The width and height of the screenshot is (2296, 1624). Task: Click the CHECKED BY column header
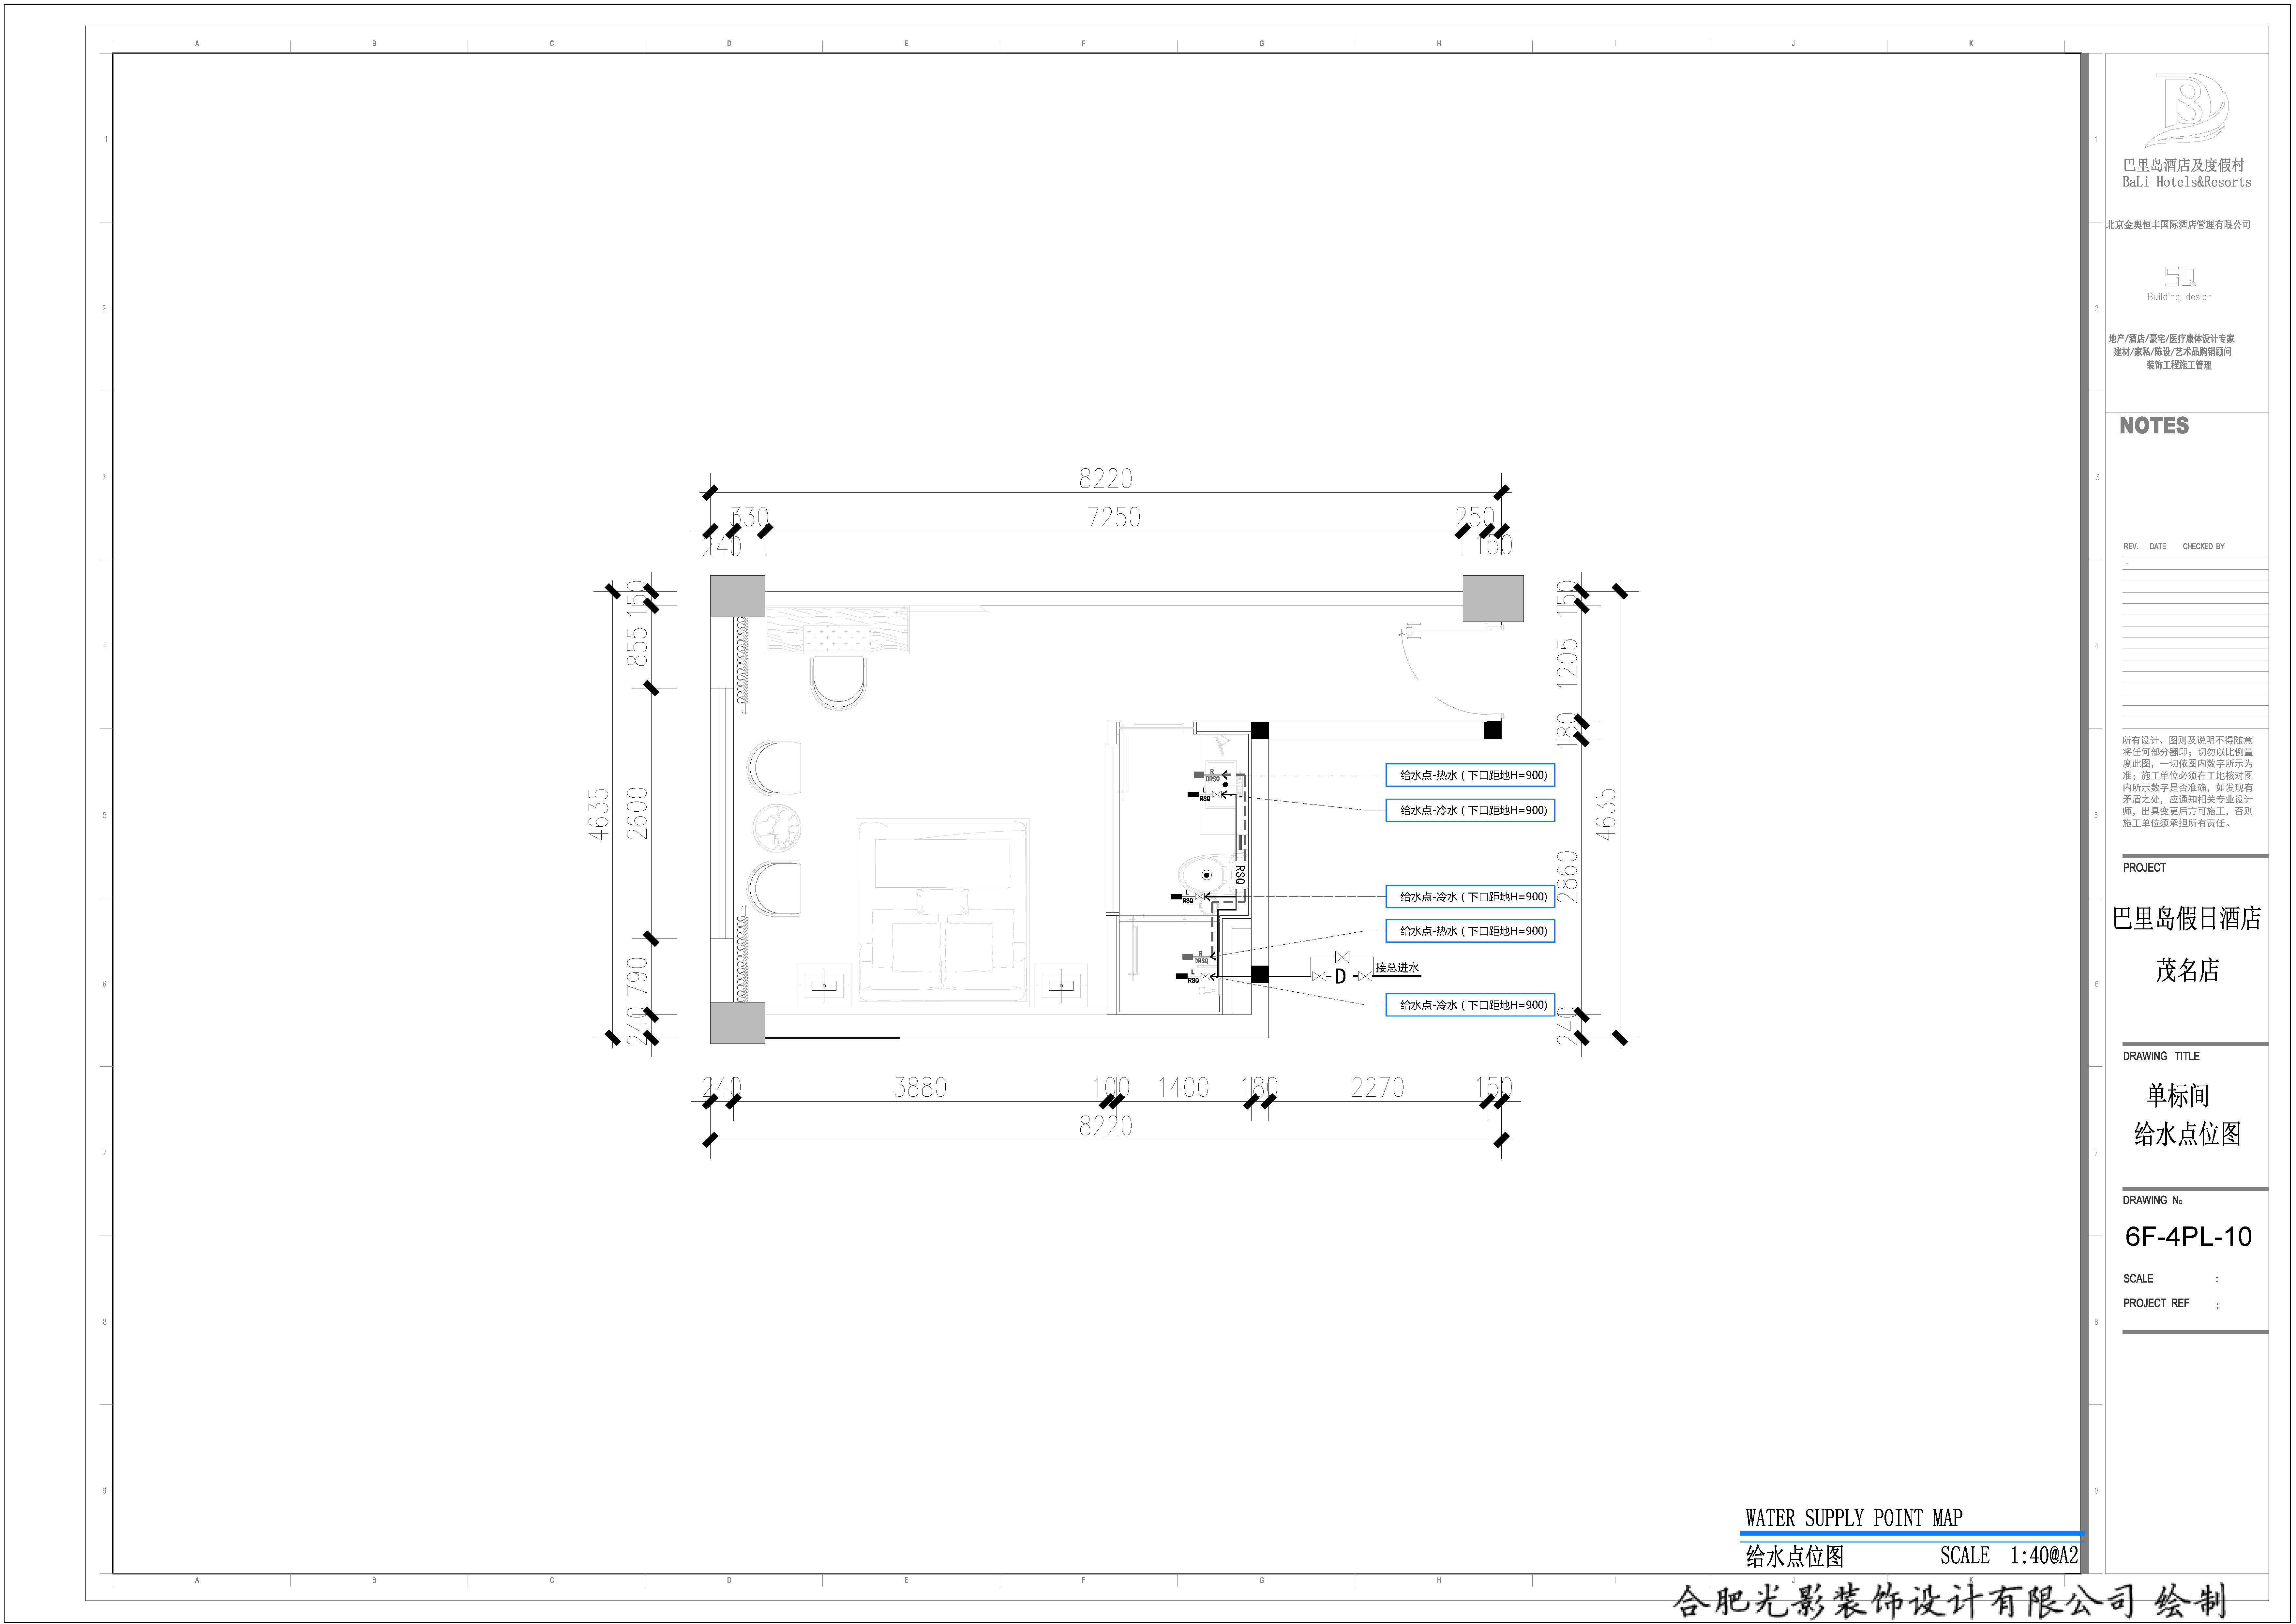point(2203,547)
